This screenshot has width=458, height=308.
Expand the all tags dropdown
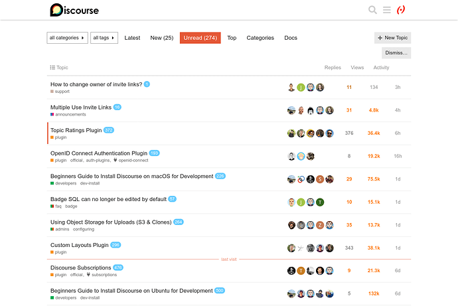(104, 38)
